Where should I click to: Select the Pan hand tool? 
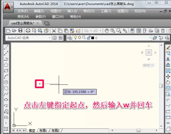(x=107, y=31)
